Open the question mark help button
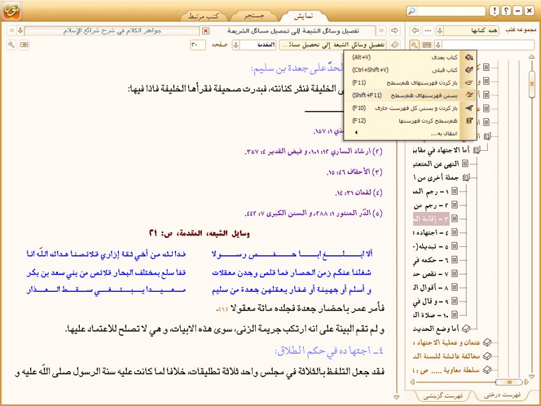 (x=506, y=11)
